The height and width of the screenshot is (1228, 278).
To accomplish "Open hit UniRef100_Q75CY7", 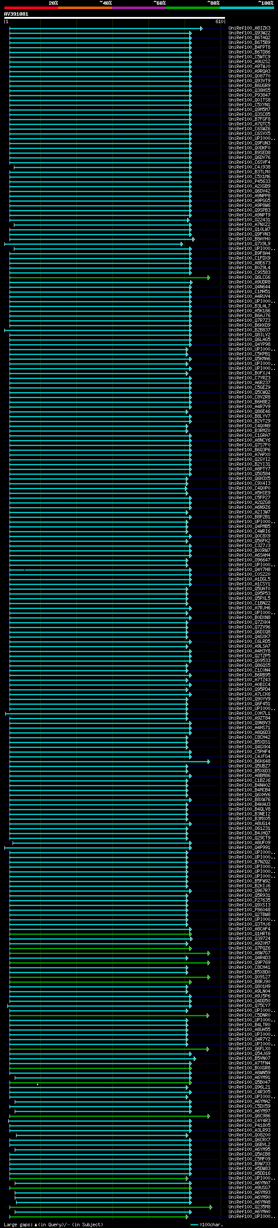I will point(249,1006).
